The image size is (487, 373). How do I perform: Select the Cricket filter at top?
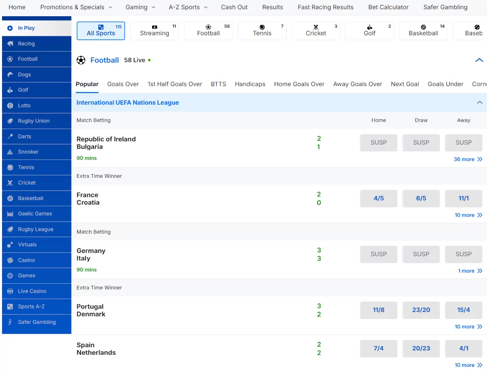point(316,31)
